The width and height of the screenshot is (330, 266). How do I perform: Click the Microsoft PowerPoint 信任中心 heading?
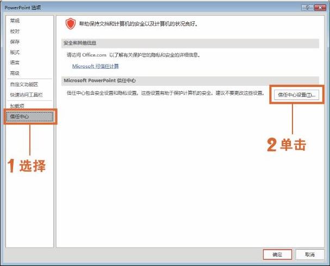pyautogui.click(x=99, y=81)
